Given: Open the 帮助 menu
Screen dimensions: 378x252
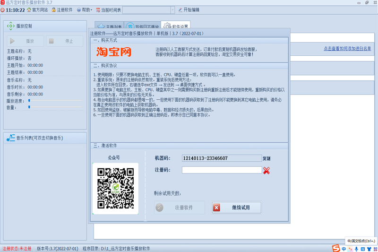Looking at the screenshot, I should (85, 10).
